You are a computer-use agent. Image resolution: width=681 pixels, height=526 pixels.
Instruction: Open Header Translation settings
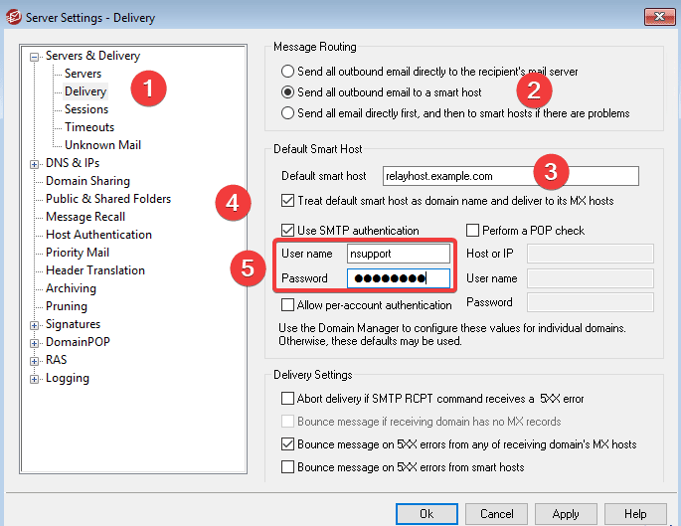point(95,270)
